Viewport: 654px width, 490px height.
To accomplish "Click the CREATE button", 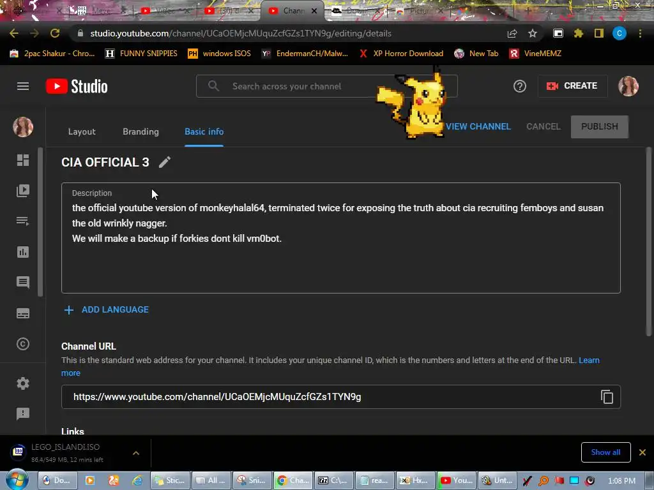I will 572,86.
